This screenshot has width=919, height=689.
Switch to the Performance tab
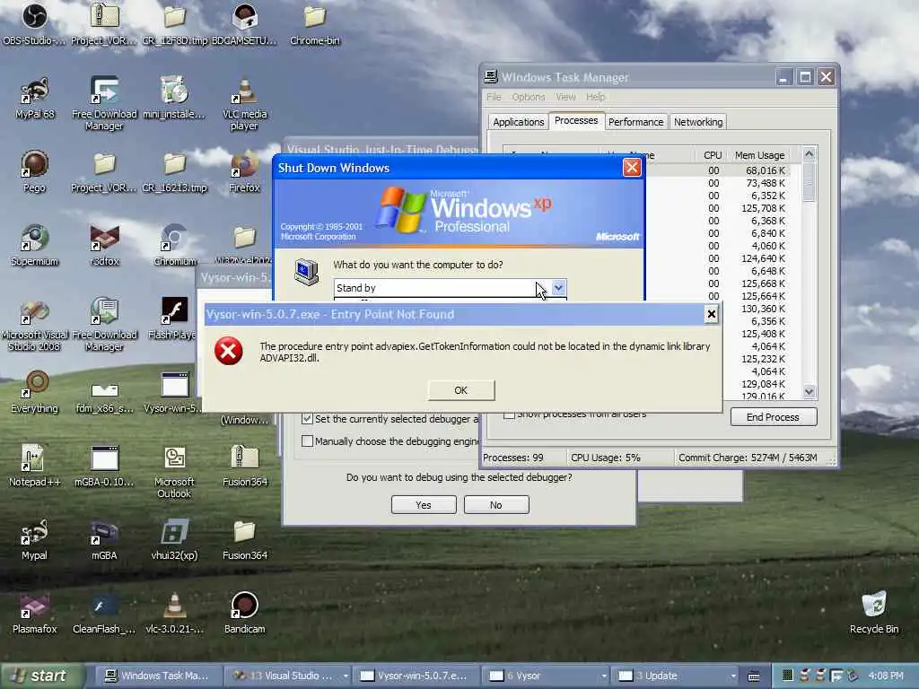[636, 122]
